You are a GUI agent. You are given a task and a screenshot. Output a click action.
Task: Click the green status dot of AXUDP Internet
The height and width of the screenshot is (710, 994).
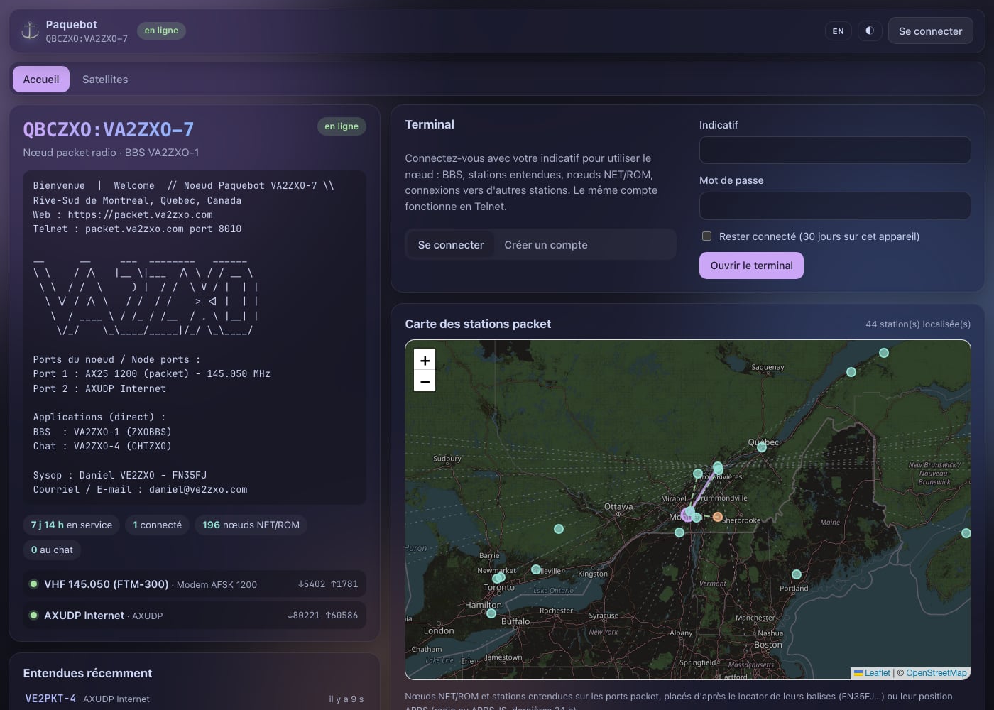(x=33, y=616)
